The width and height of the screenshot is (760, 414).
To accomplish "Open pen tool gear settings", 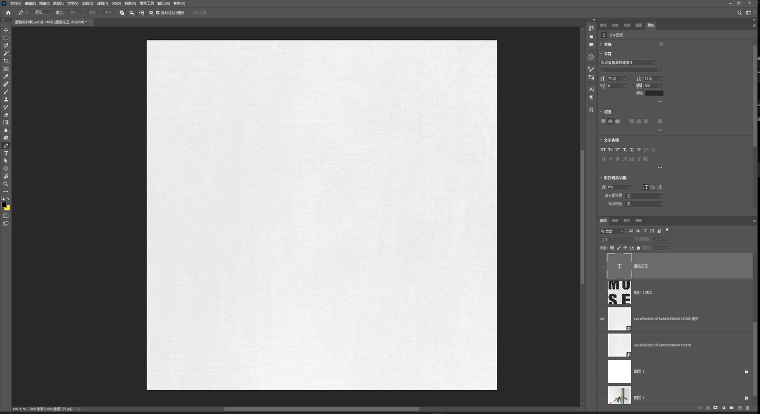I will tap(151, 13).
